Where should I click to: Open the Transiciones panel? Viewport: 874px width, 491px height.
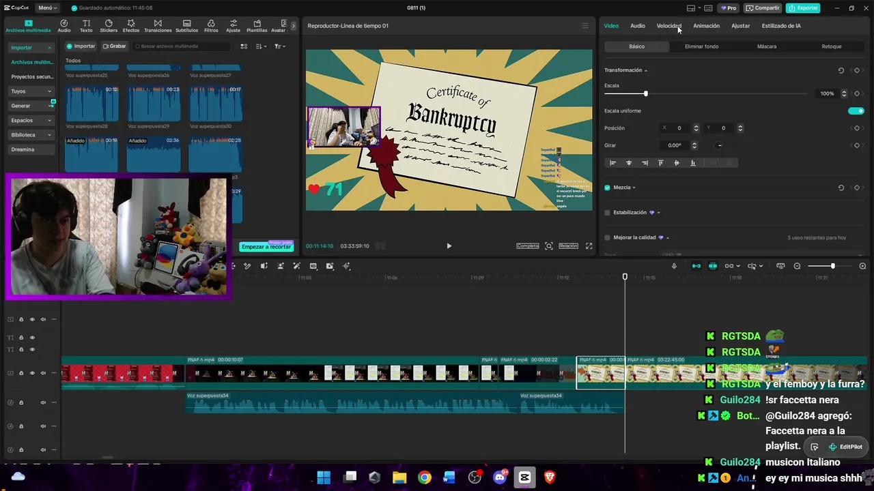(x=158, y=26)
